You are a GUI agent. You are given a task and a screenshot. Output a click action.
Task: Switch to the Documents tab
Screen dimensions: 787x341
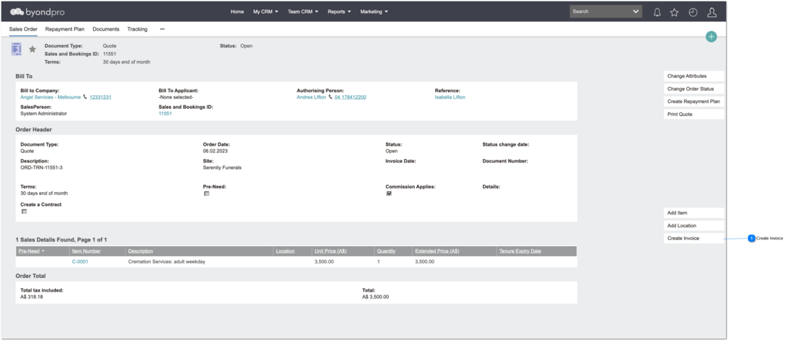click(x=106, y=29)
